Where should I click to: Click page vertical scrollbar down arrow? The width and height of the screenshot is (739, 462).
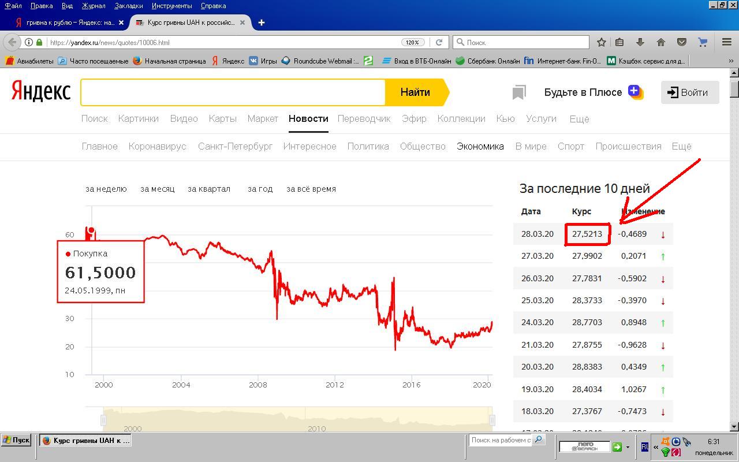click(734, 427)
